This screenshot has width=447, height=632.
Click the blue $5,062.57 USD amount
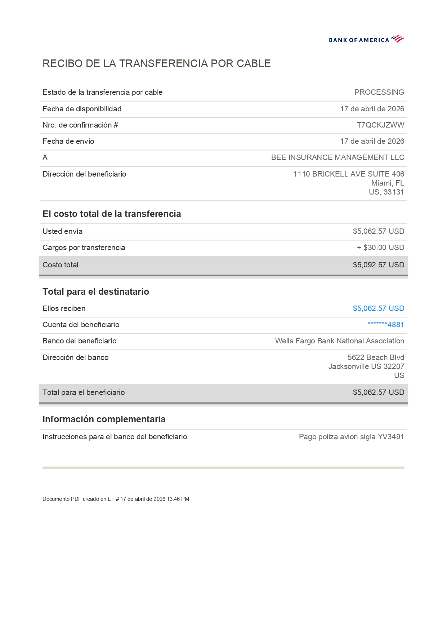pyautogui.click(x=378, y=308)
